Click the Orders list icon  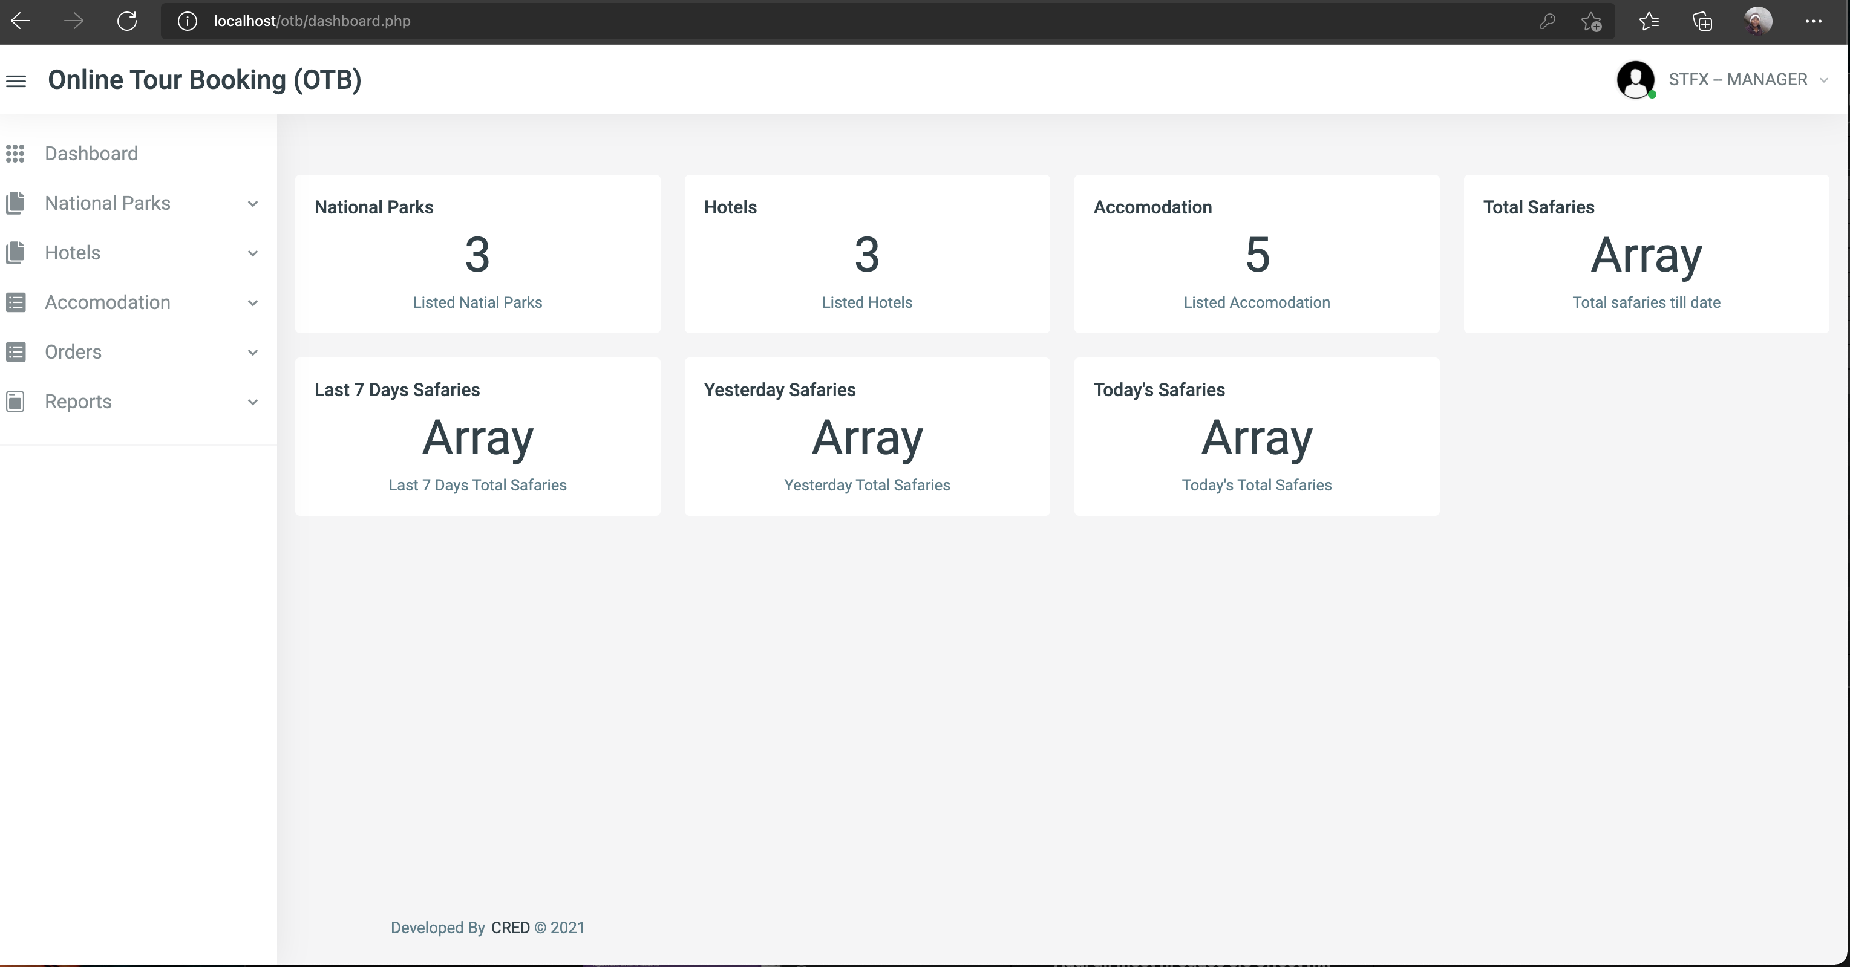pos(15,352)
